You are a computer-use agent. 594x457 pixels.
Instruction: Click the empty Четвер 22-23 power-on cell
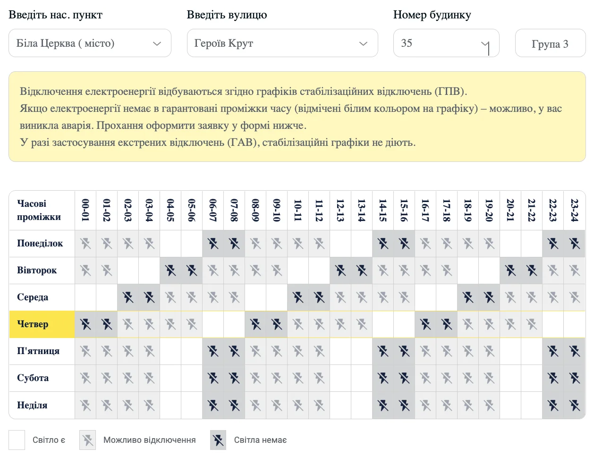[553, 324]
